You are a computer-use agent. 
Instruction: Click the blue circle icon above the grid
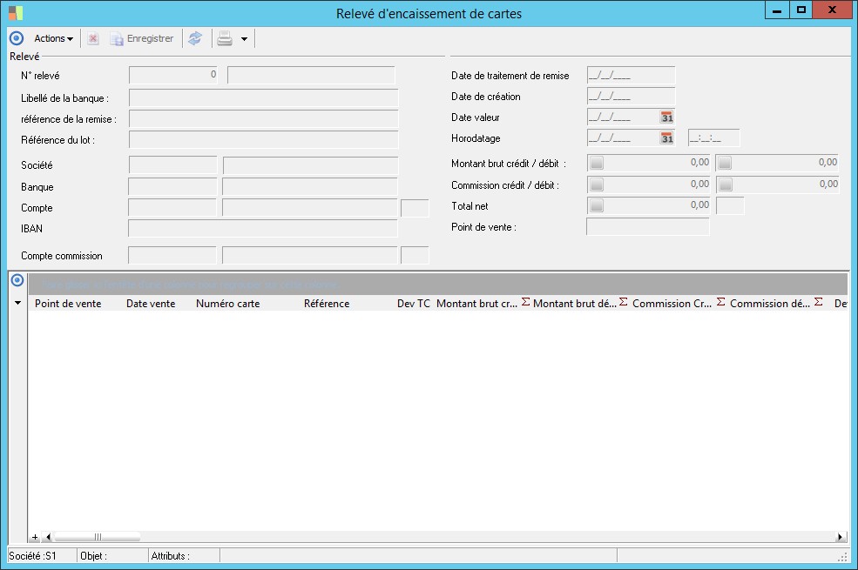(17, 280)
